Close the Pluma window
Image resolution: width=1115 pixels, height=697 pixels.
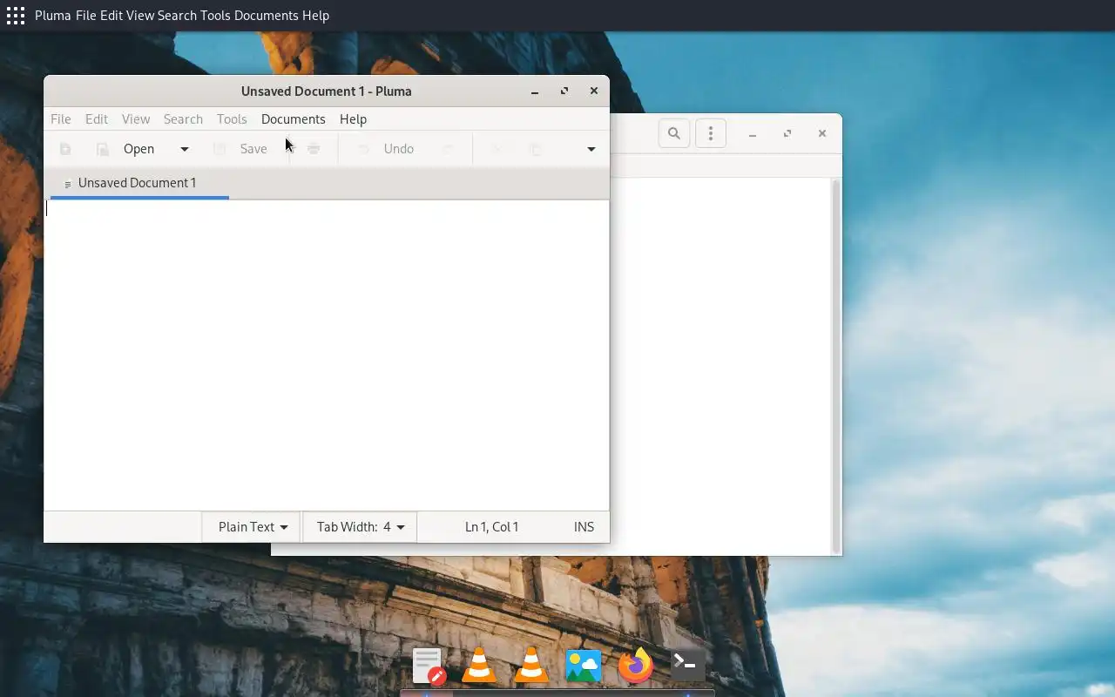(594, 91)
